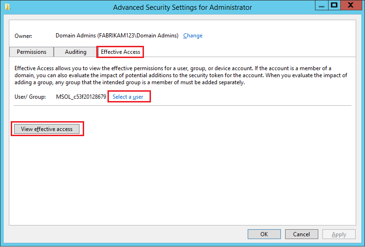Maximize the Advanced Security Settings window
365x247 pixels.
tap(334, 5)
